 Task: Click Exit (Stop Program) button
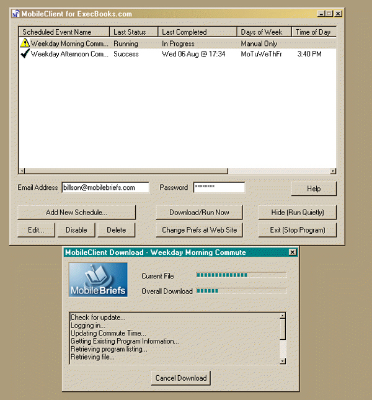click(298, 230)
